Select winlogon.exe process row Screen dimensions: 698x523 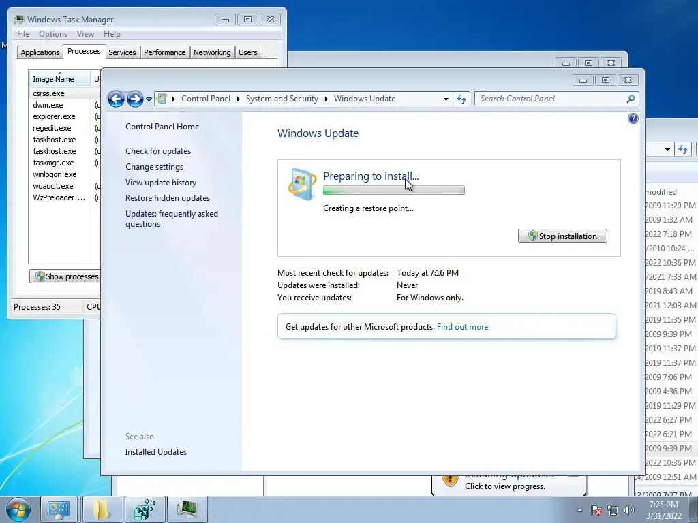tap(65, 174)
